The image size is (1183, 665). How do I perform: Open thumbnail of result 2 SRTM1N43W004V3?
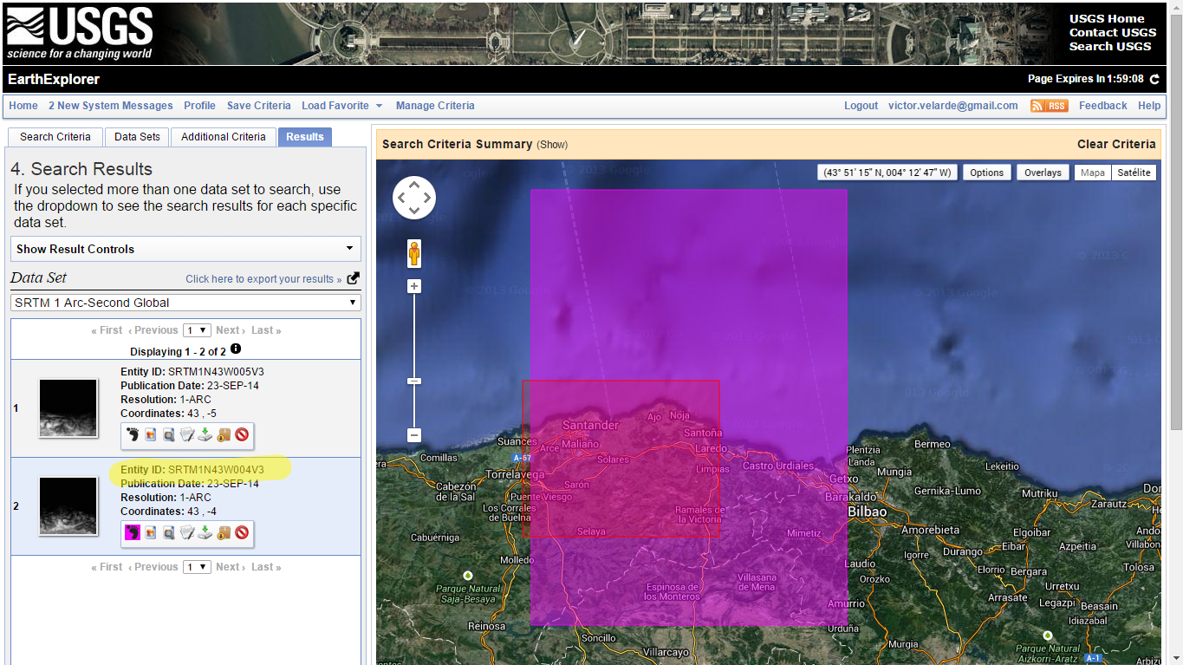pyautogui.click(x=68, y=506)
